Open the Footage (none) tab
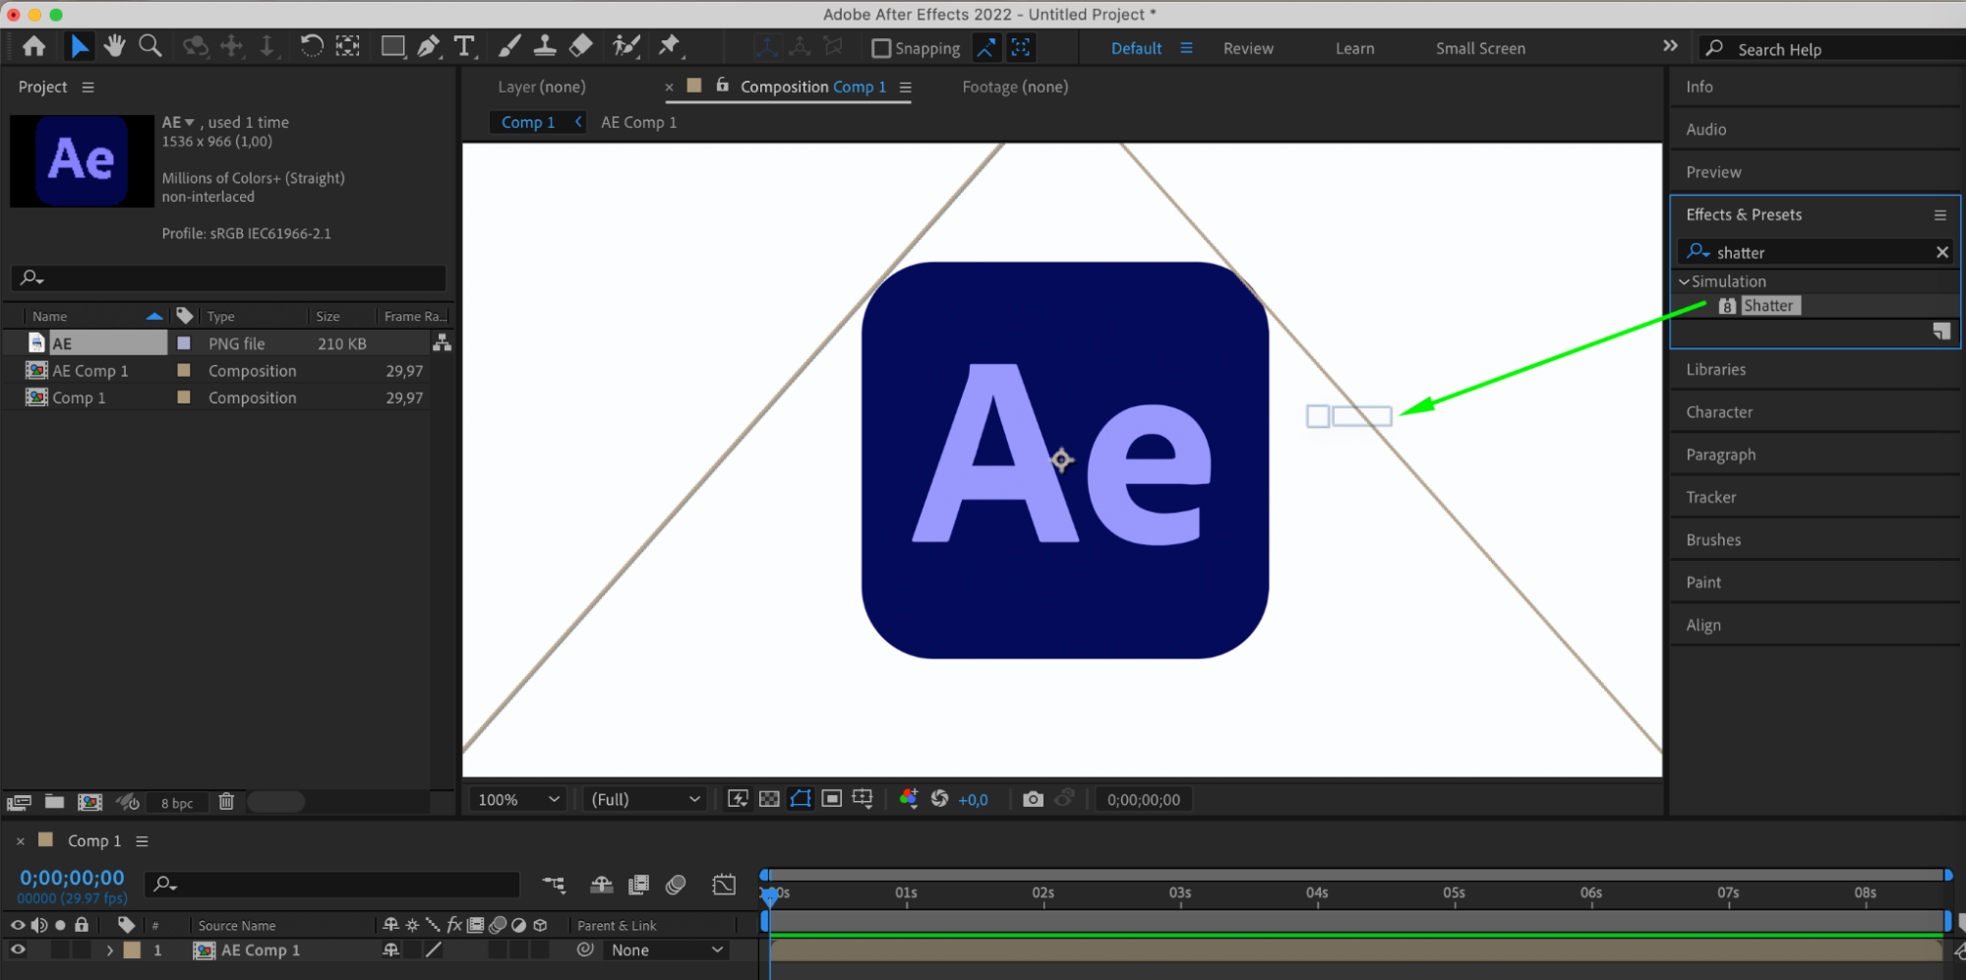The height and width of the screenshot is (980, 1966). [x=1014, y=87]
